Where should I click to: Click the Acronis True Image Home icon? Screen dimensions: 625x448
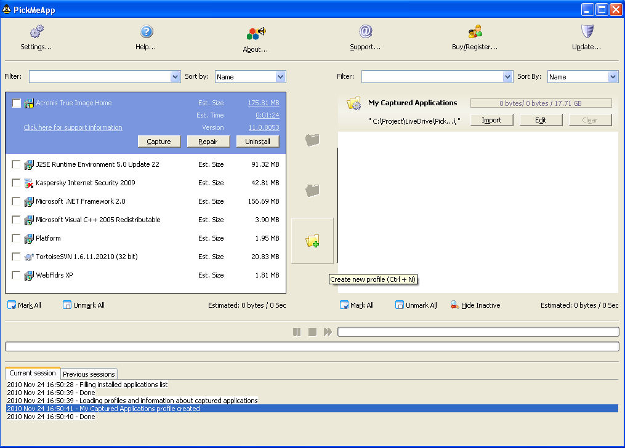click(29, 103)
